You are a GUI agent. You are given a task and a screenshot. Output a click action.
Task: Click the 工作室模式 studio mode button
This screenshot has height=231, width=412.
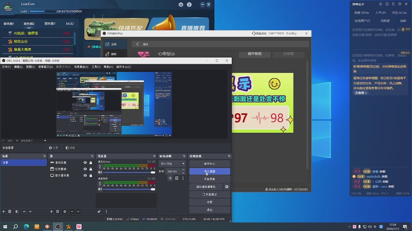pos(210,195)
